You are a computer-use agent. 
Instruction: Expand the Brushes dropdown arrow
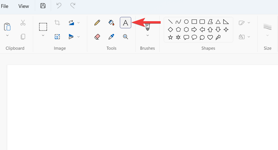pos(148,35)
